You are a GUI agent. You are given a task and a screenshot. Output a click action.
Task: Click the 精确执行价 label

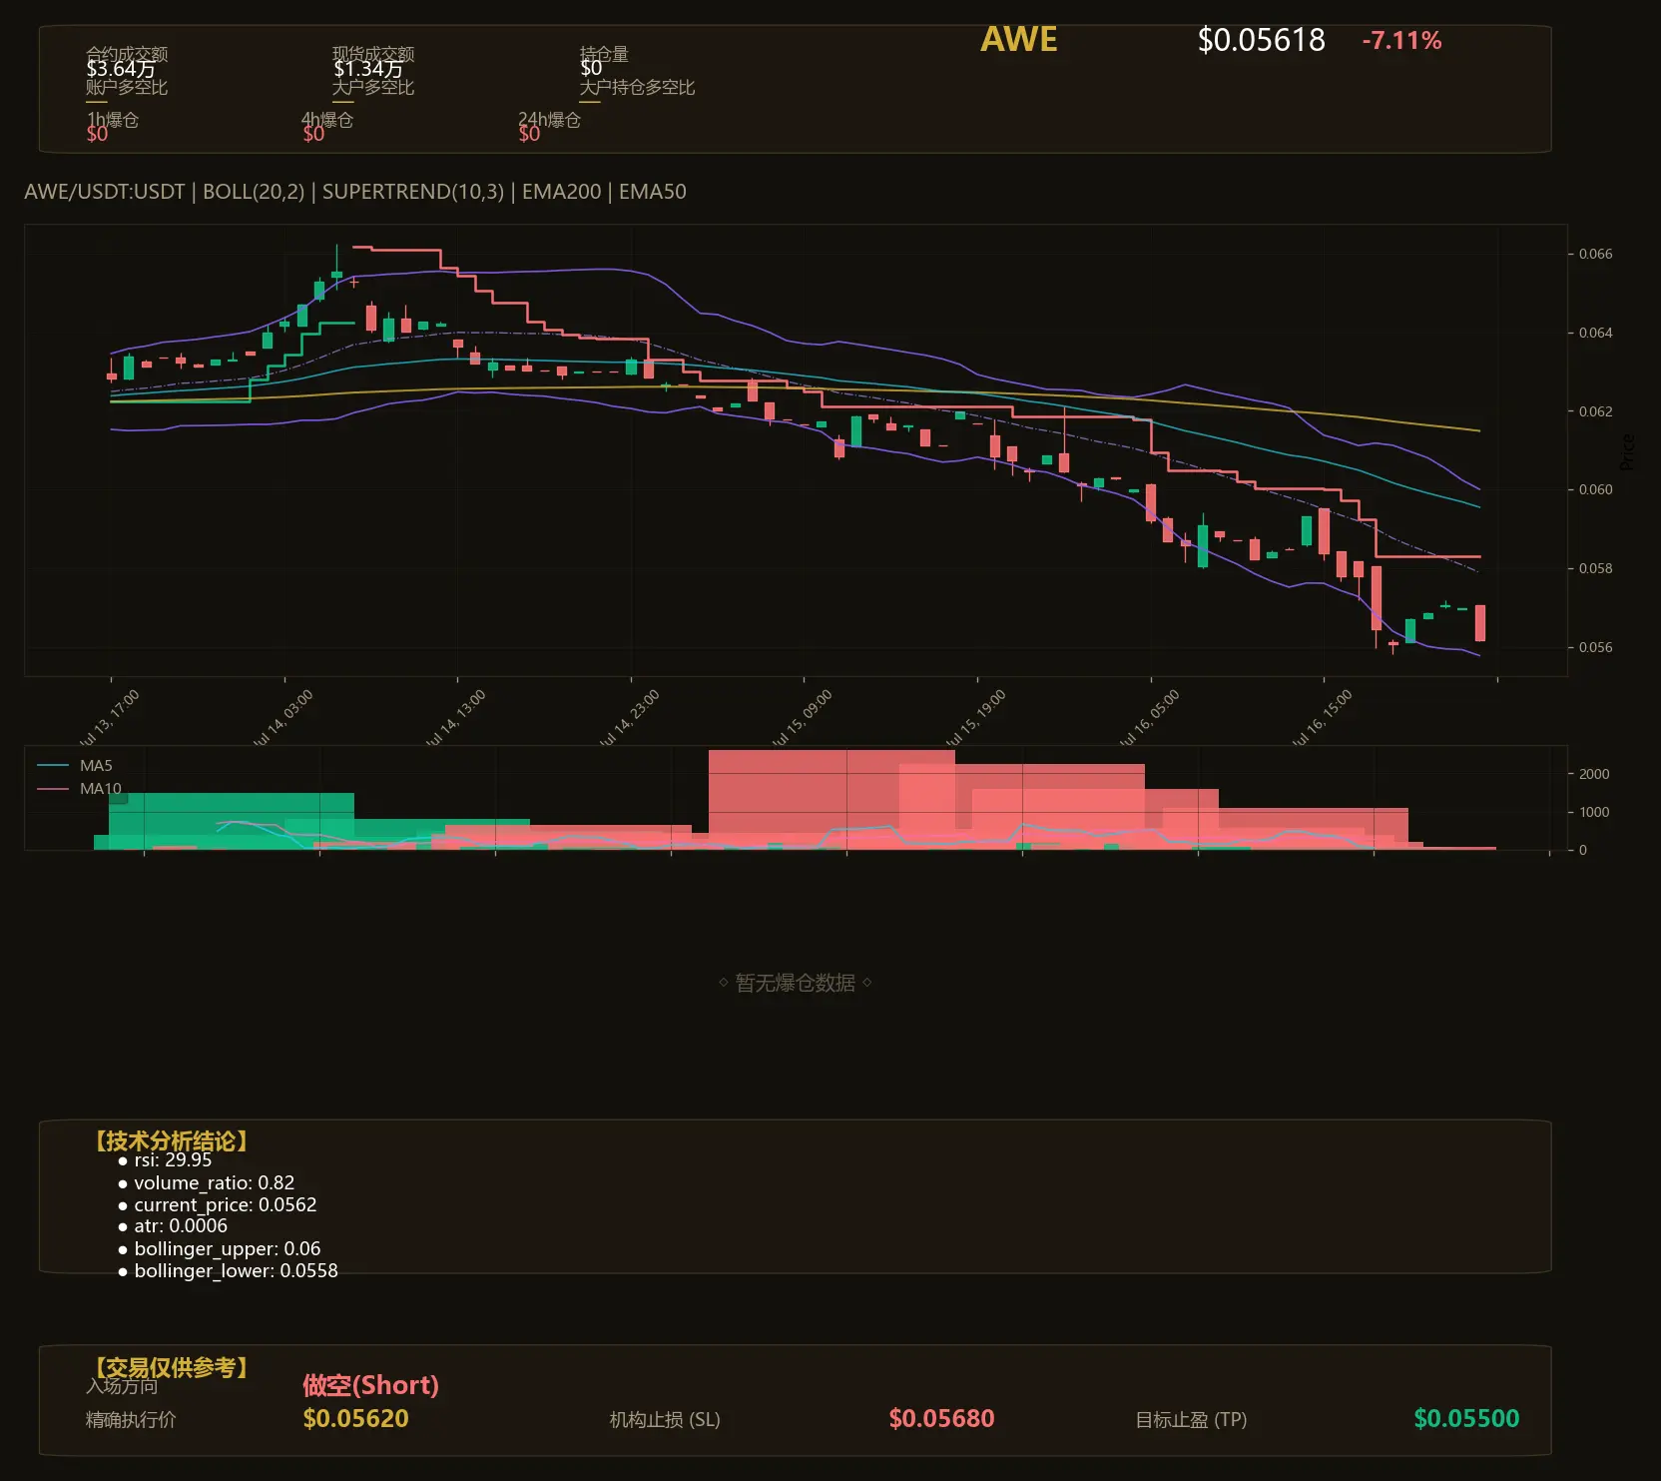tap(131, 1420)
